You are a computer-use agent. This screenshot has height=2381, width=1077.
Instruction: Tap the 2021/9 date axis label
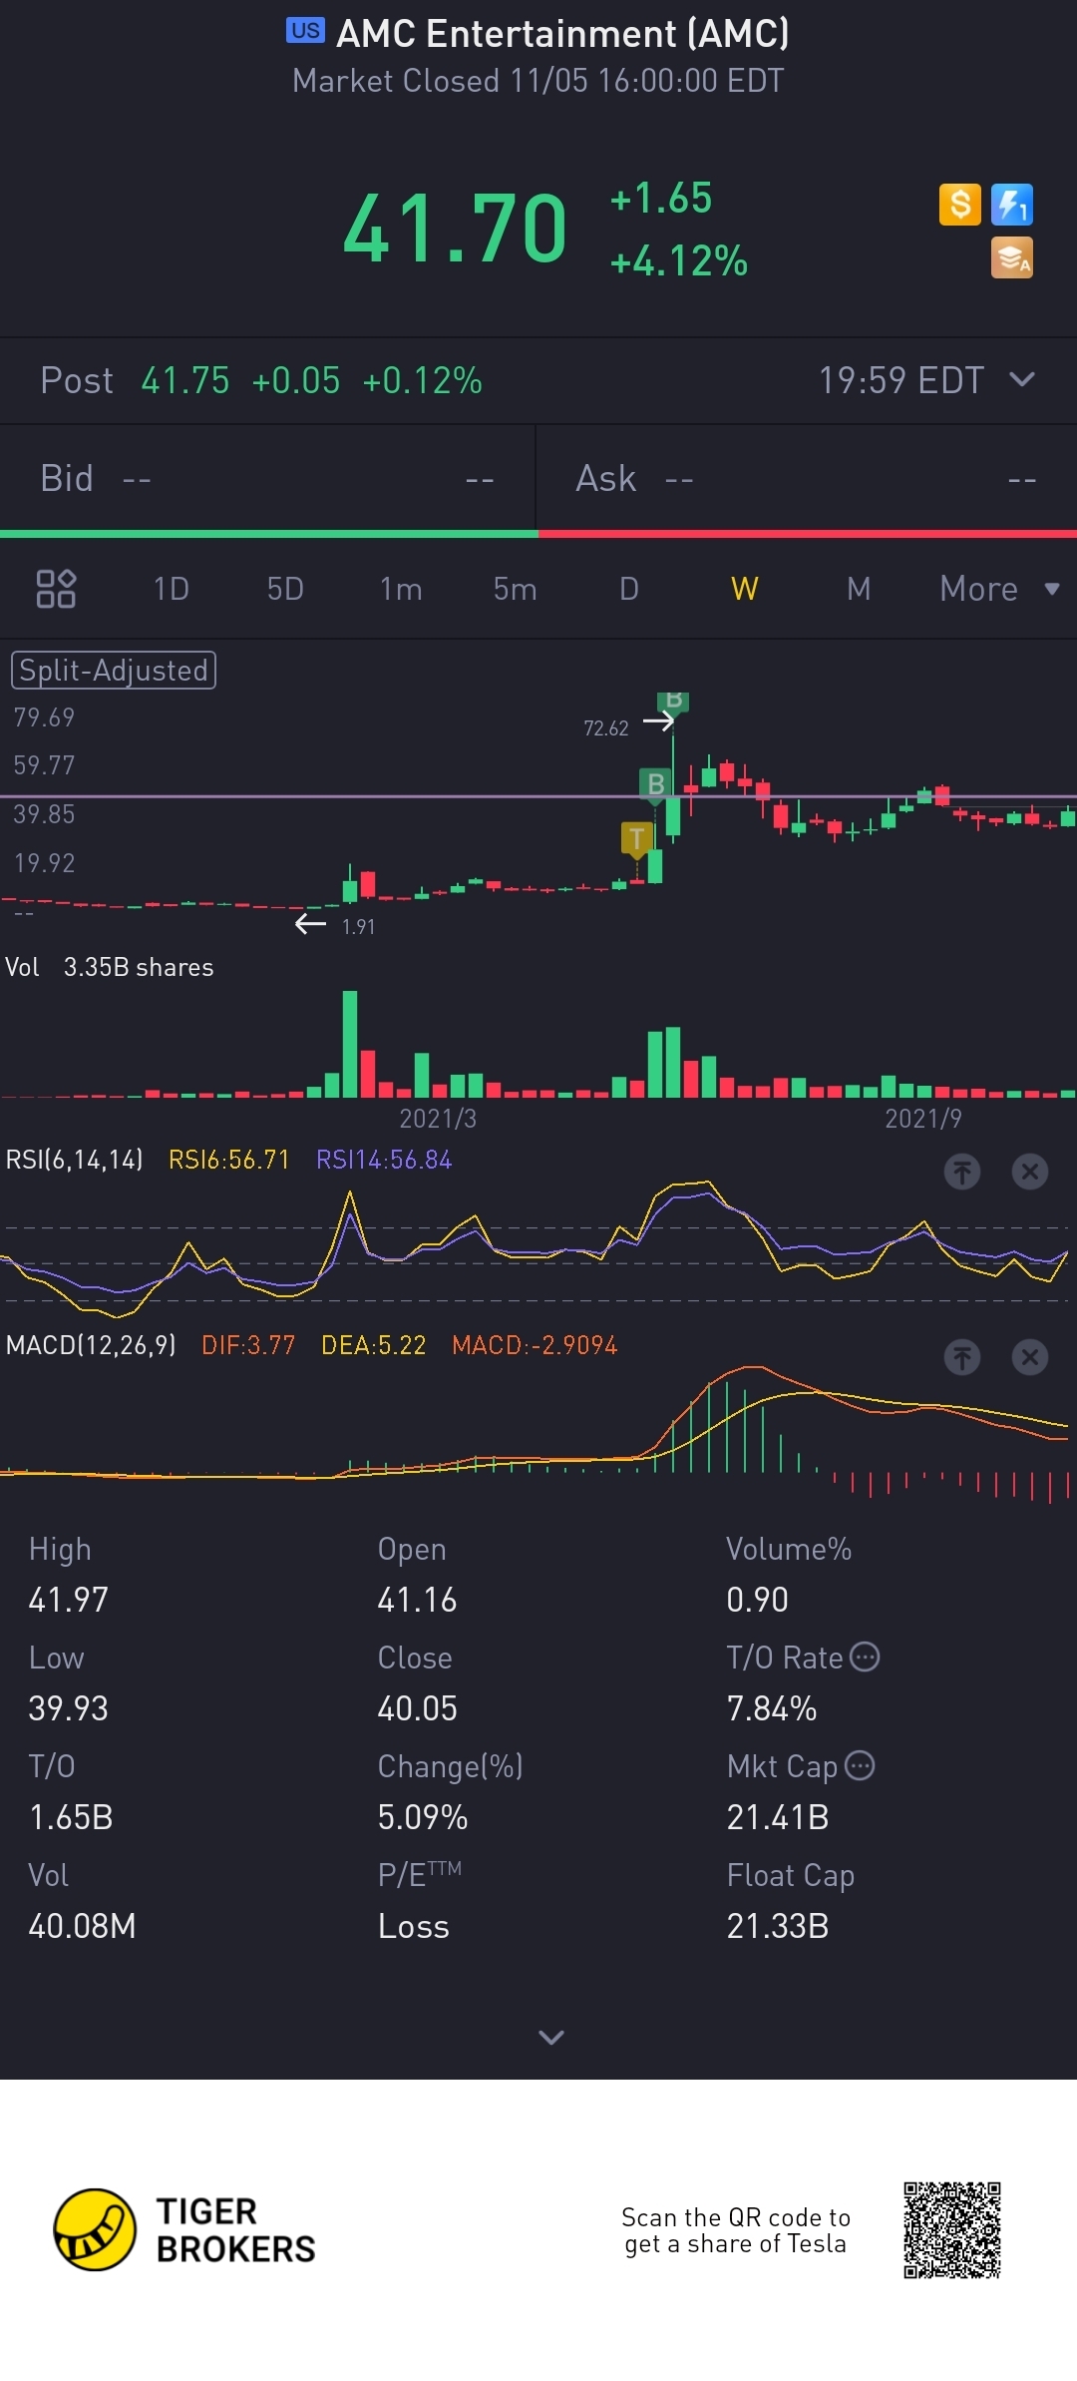923,1119
